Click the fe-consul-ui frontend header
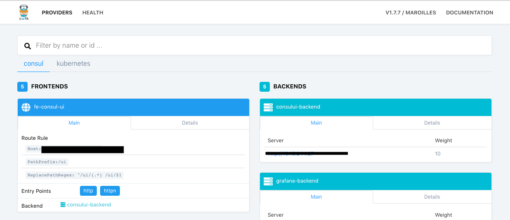Screen dimensions: 510x220 coord(133,107)
